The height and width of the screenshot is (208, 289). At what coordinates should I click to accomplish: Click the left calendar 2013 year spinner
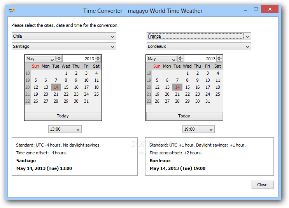pyautogui.click(x=98, y=59)
